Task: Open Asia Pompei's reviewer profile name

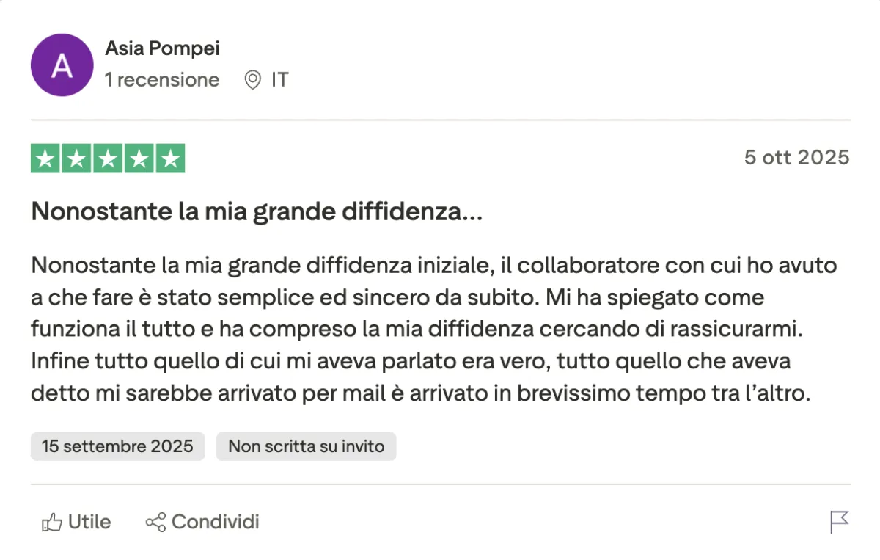Action: (162, 49)
